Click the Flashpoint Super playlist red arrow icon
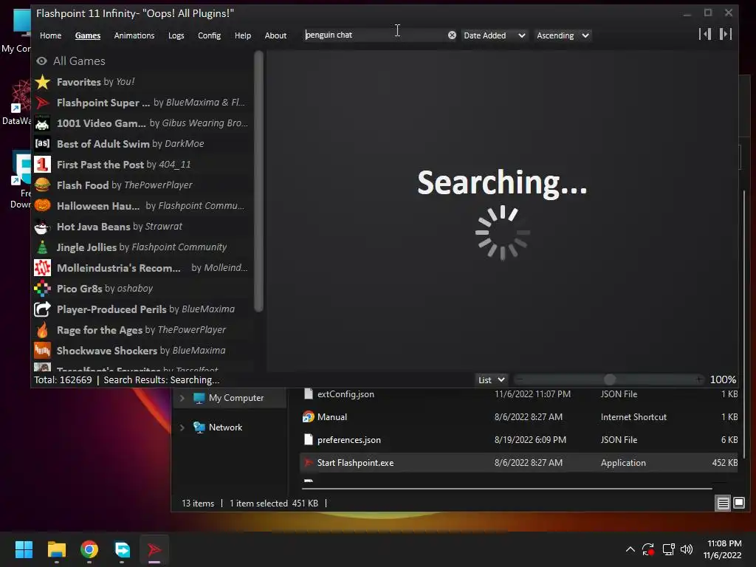This screenshot has height=567, width=756. [42, 103]
